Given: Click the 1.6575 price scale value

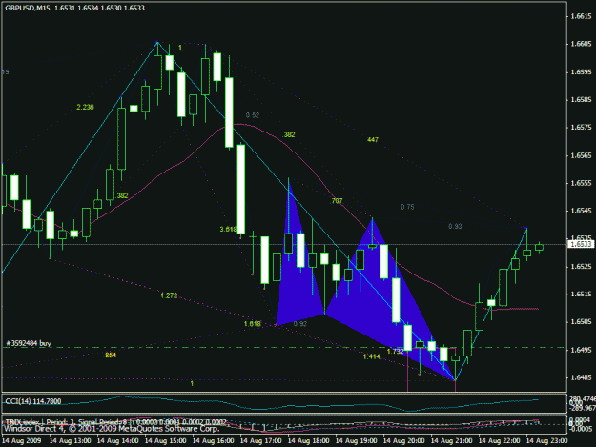Looking at the screenshot, I should point(581,127).
